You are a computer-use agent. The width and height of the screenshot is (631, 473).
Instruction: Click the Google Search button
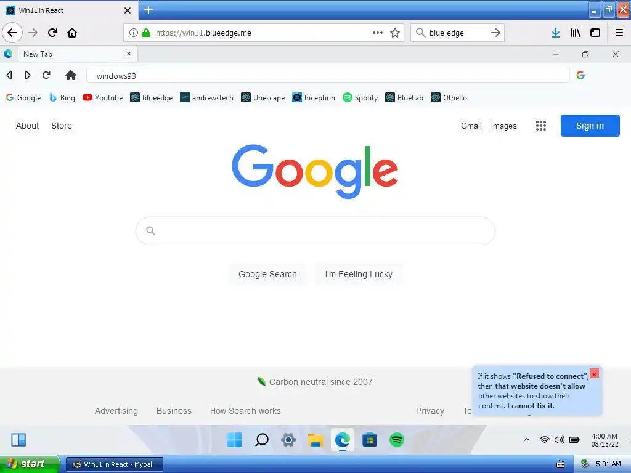(267, 274)
